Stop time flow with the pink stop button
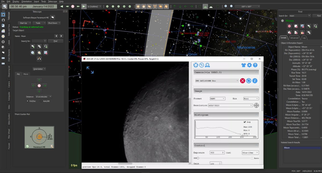This screenshot has width=322, height=173. pos(73,6)
